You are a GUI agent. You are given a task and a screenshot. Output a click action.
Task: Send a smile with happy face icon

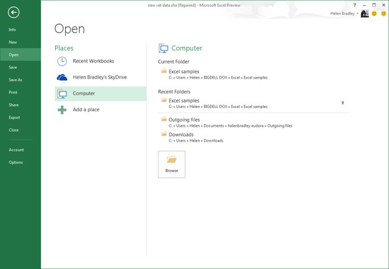point(374,13)
